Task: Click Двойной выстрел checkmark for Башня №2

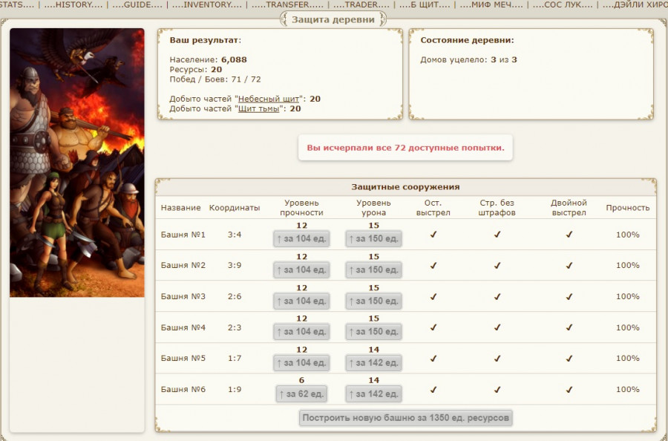Action: tap(569, 266)
